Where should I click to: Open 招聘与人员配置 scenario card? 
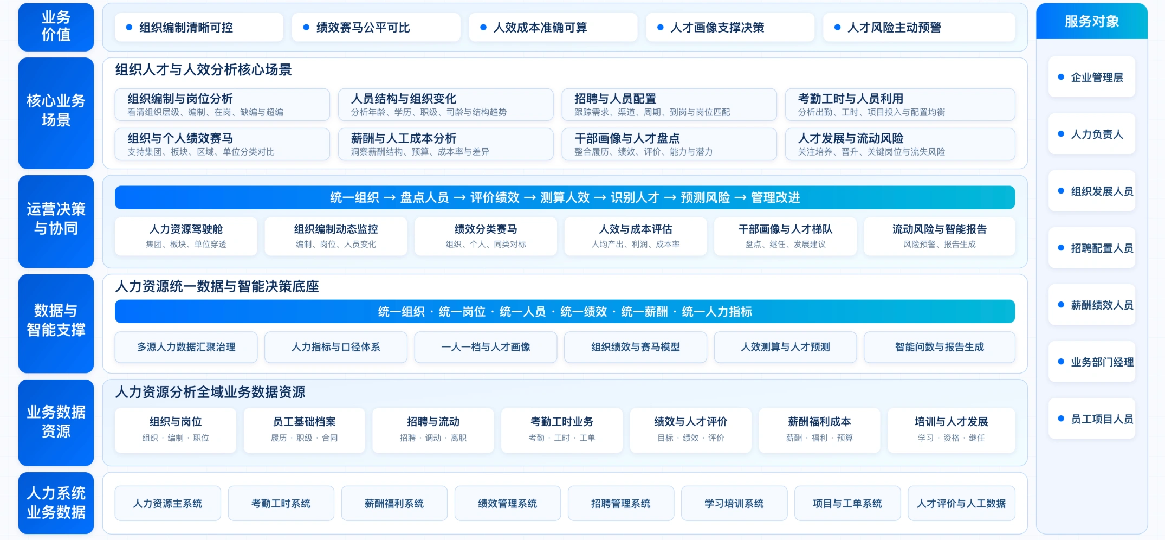(x=669, y=105)
